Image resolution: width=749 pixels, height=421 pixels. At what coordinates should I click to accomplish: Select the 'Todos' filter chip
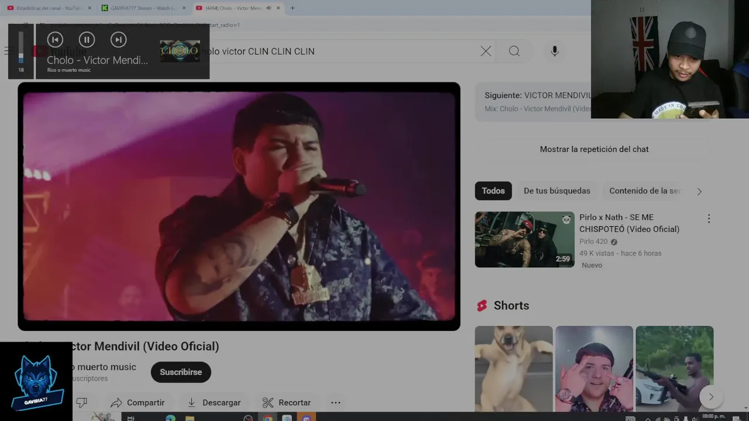(x=493, y=191)
